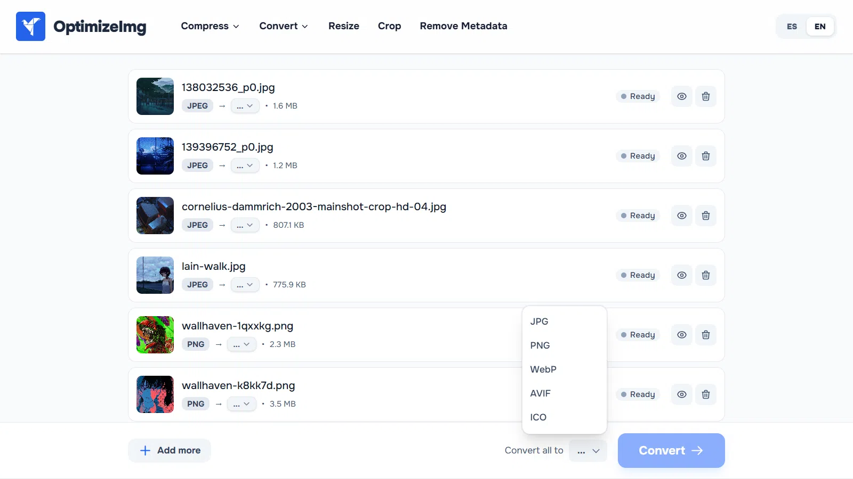Expand the Convert navigation menu
Image resolution: width=853 pixels, height=479 pixels.
[x=284, y=26]
